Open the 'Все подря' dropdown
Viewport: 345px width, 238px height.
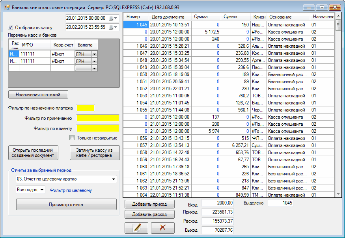coord(42,190)
